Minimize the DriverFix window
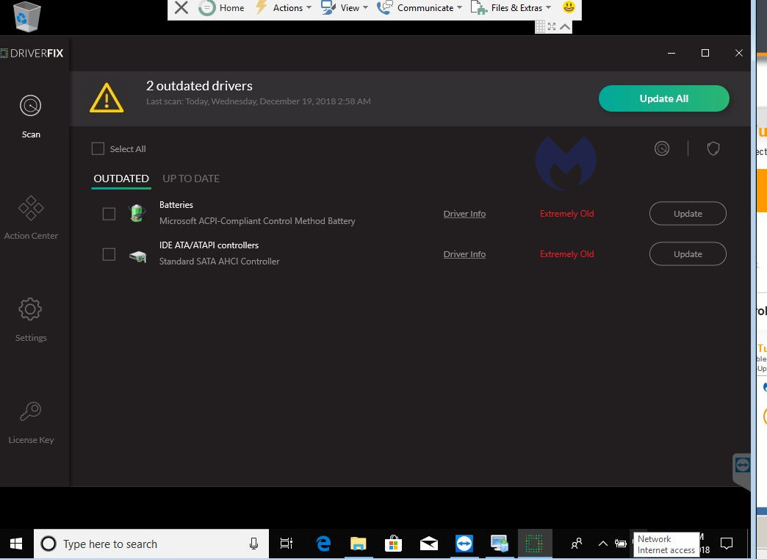This screenshot has width=767, height=559. (x=671, y=53)
